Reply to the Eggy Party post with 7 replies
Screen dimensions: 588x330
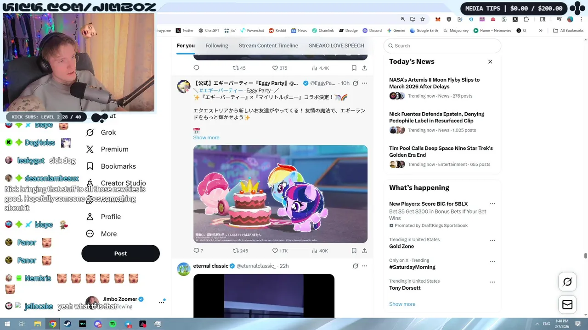pyautogui.click(x=198, y=251)
